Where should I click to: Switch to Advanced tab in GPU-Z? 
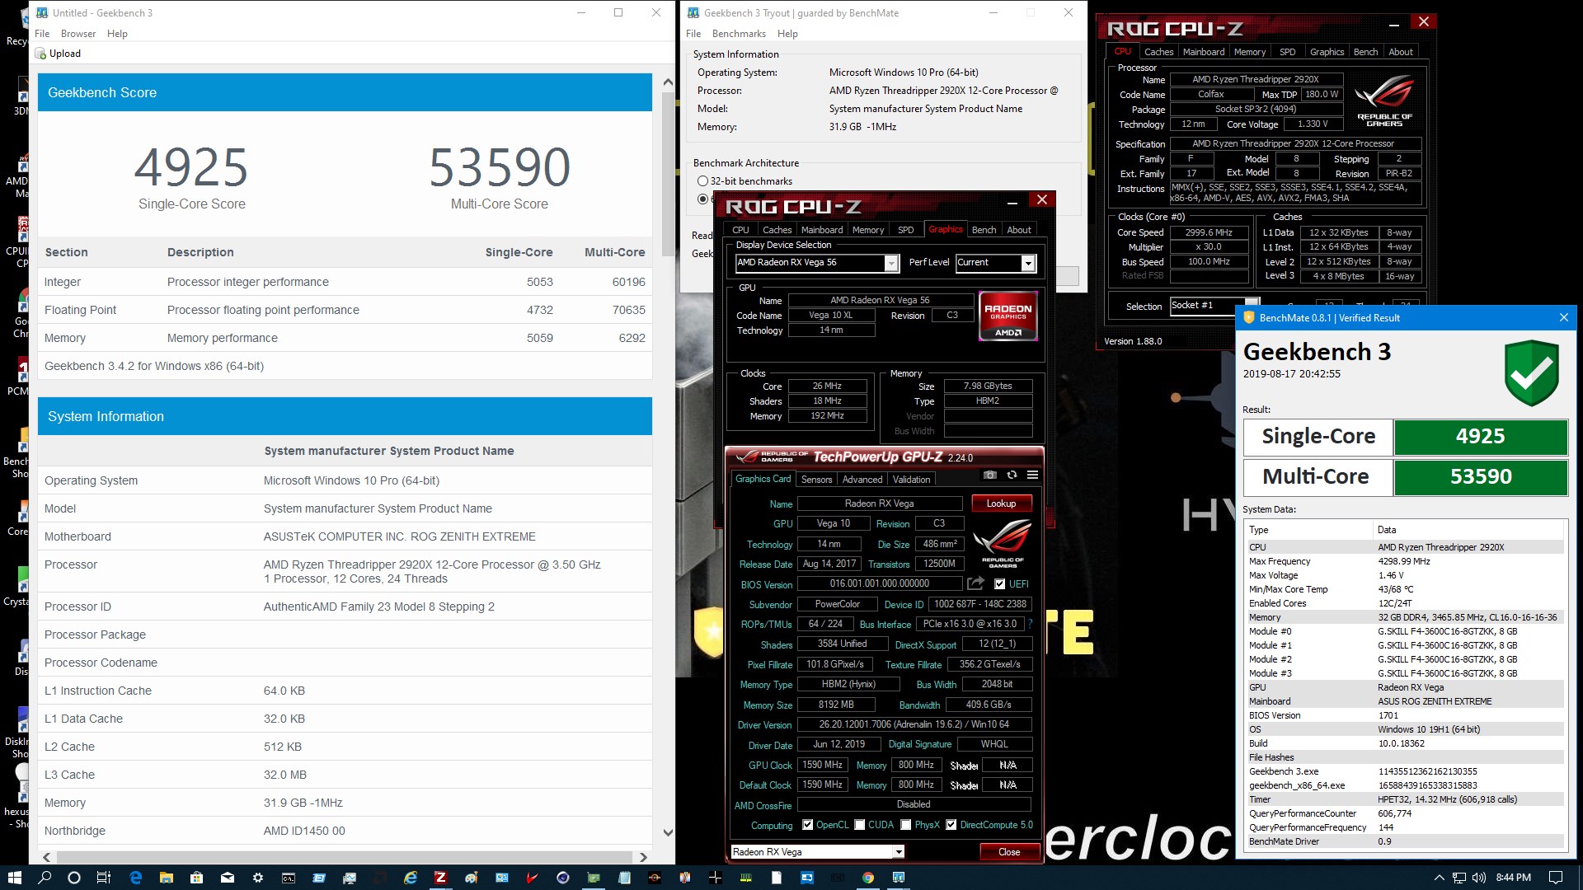(862, 480)
